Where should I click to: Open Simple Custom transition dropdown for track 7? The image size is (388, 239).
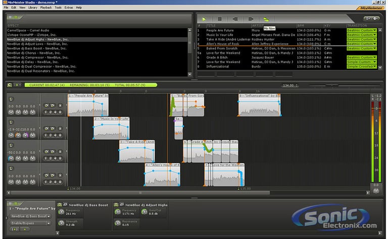coord(362,62)
